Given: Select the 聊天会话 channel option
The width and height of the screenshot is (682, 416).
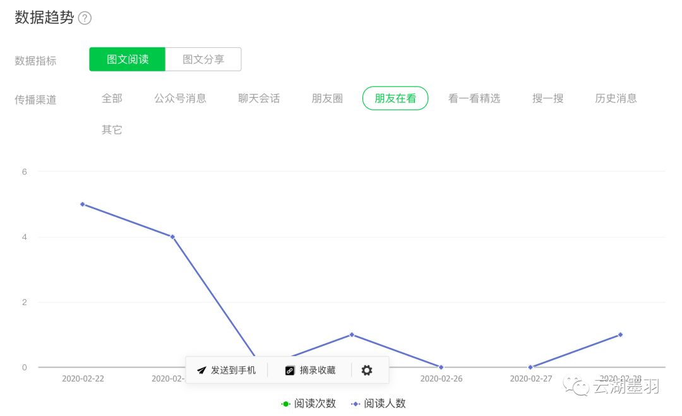Looking at the screenshot, I should (x=258, y=98).
